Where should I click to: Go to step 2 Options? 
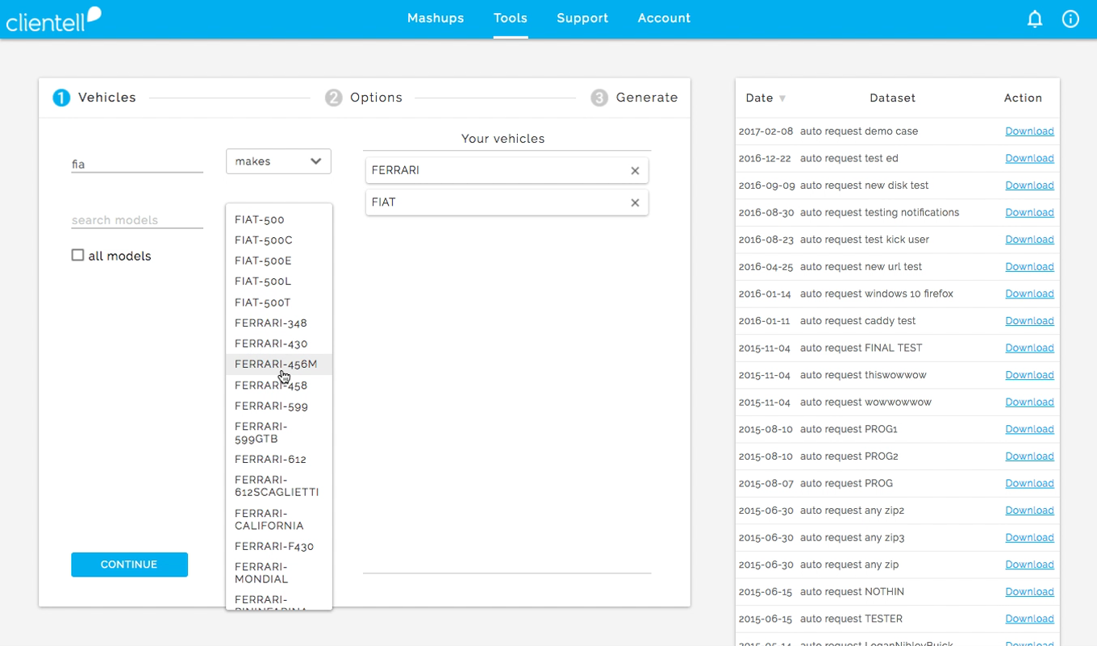point(364,98)
